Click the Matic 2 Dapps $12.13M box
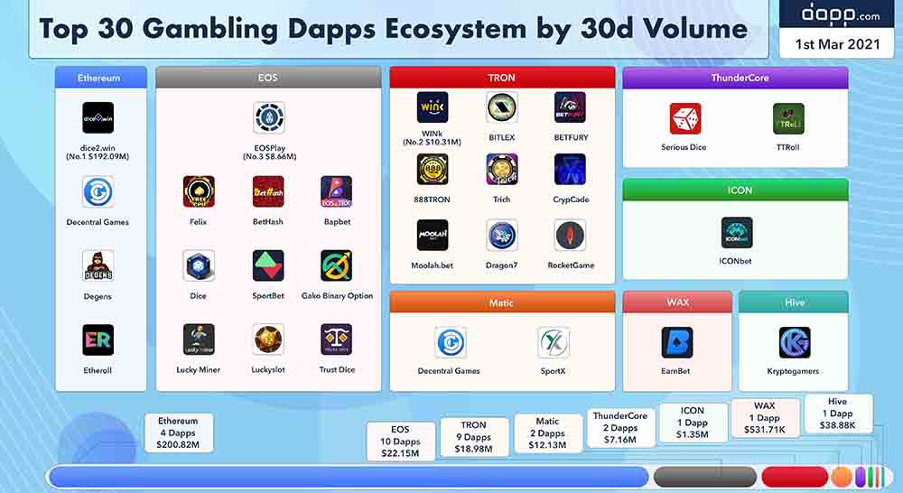 (x=548, y=433)
